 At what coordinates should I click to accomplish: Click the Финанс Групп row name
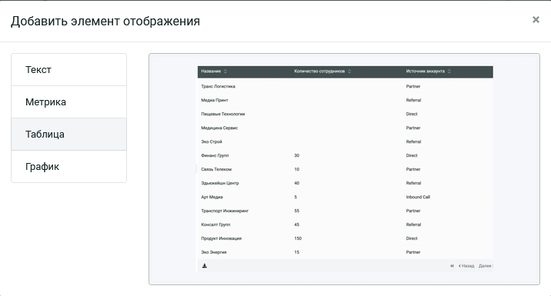coord(215,155)
